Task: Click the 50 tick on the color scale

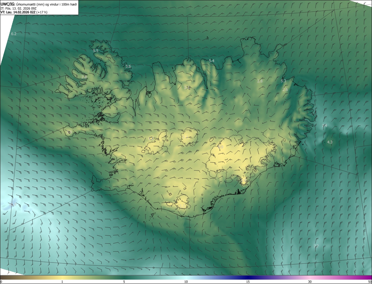Action: click(x=370, y=282)
